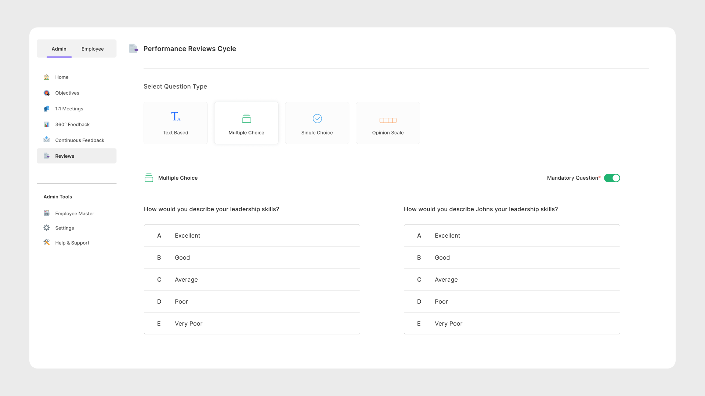Select option E Very Poor in Johns question

coord(512,323)
